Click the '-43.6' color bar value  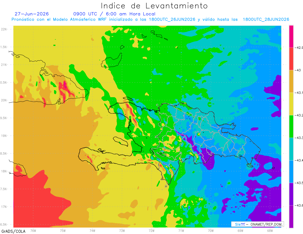(299, 205)
